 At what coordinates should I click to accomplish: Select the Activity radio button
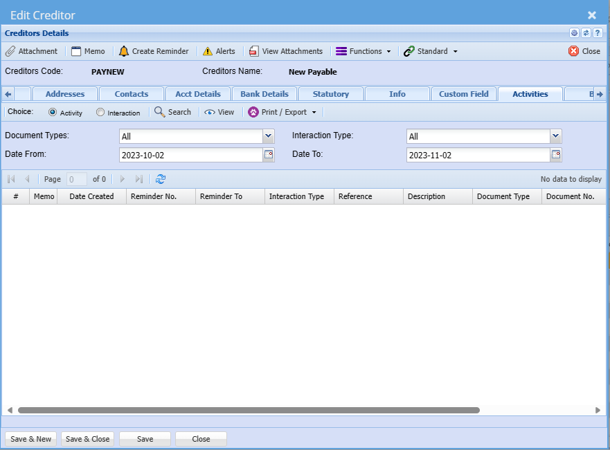pyautogui.click(x=53, y=112)
